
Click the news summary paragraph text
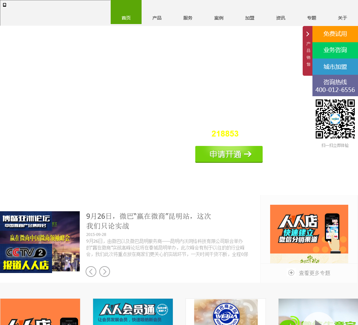tap(167, 248)
